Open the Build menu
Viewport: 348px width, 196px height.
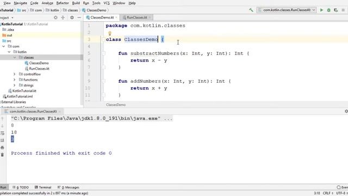pos(76,3)
